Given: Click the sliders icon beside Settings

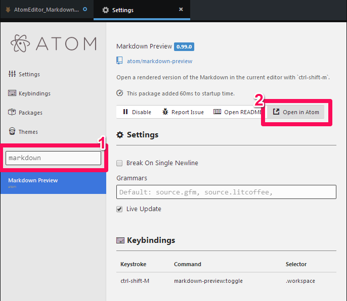Looking at the screenshot, I should click(12, 74).
